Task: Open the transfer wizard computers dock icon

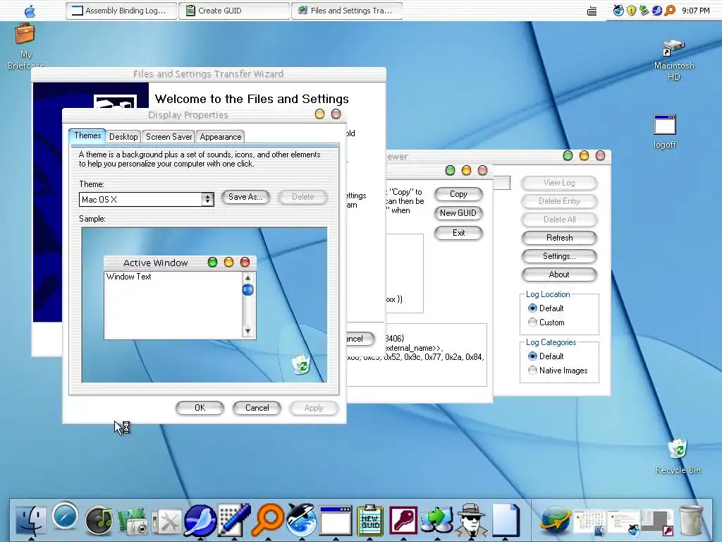Action: coord(437,520)
